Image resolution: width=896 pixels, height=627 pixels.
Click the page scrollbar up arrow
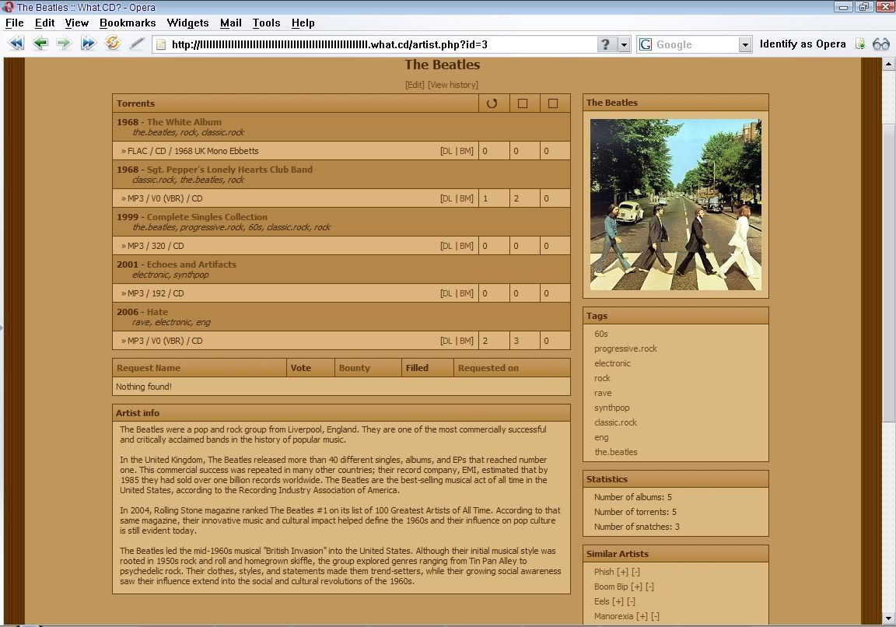888,64
